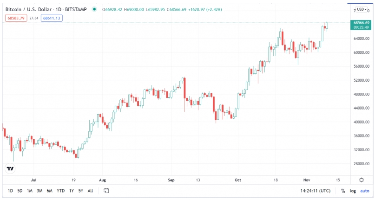Click the red sell price 68583.79
Viewport: 375px width, 200px height.
(x=17, y=18)
